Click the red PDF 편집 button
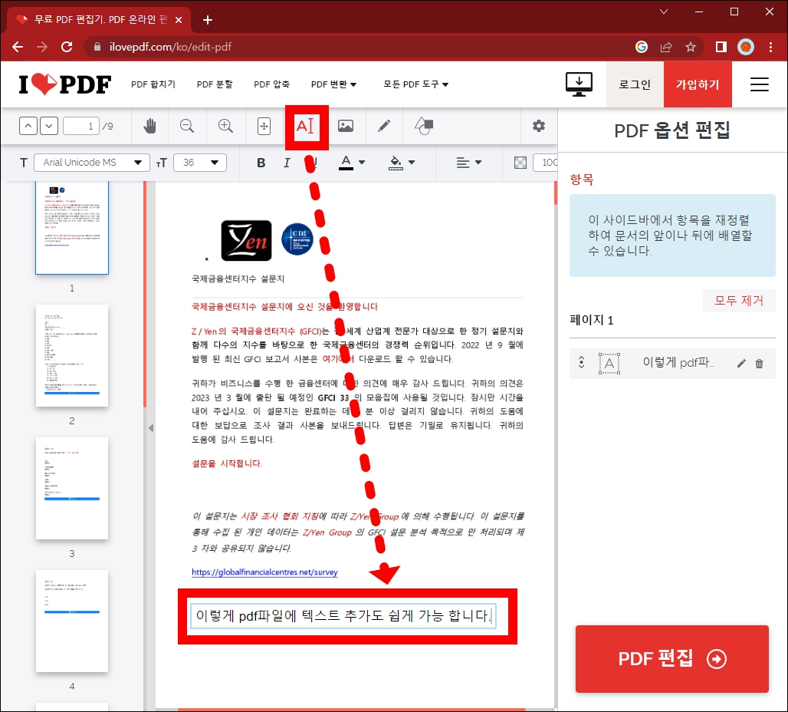The height and width of the screenshot is (712, 788). point(671,659)
